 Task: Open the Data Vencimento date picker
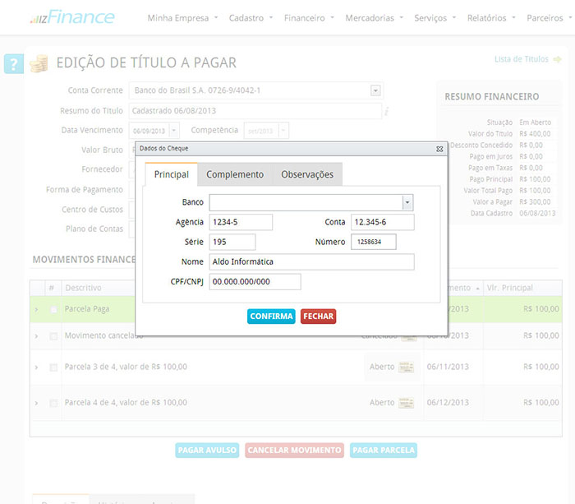174,131
